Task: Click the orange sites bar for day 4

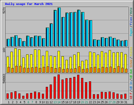Action: [x=20, y=69]
